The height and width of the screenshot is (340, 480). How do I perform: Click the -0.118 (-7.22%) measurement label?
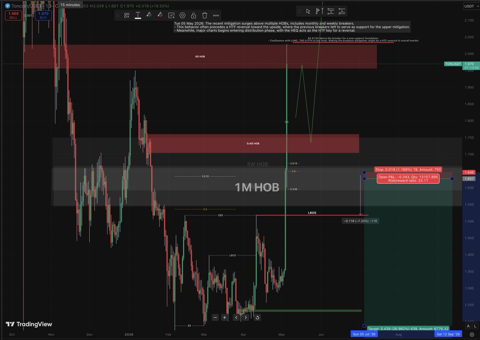pos(360,221)
